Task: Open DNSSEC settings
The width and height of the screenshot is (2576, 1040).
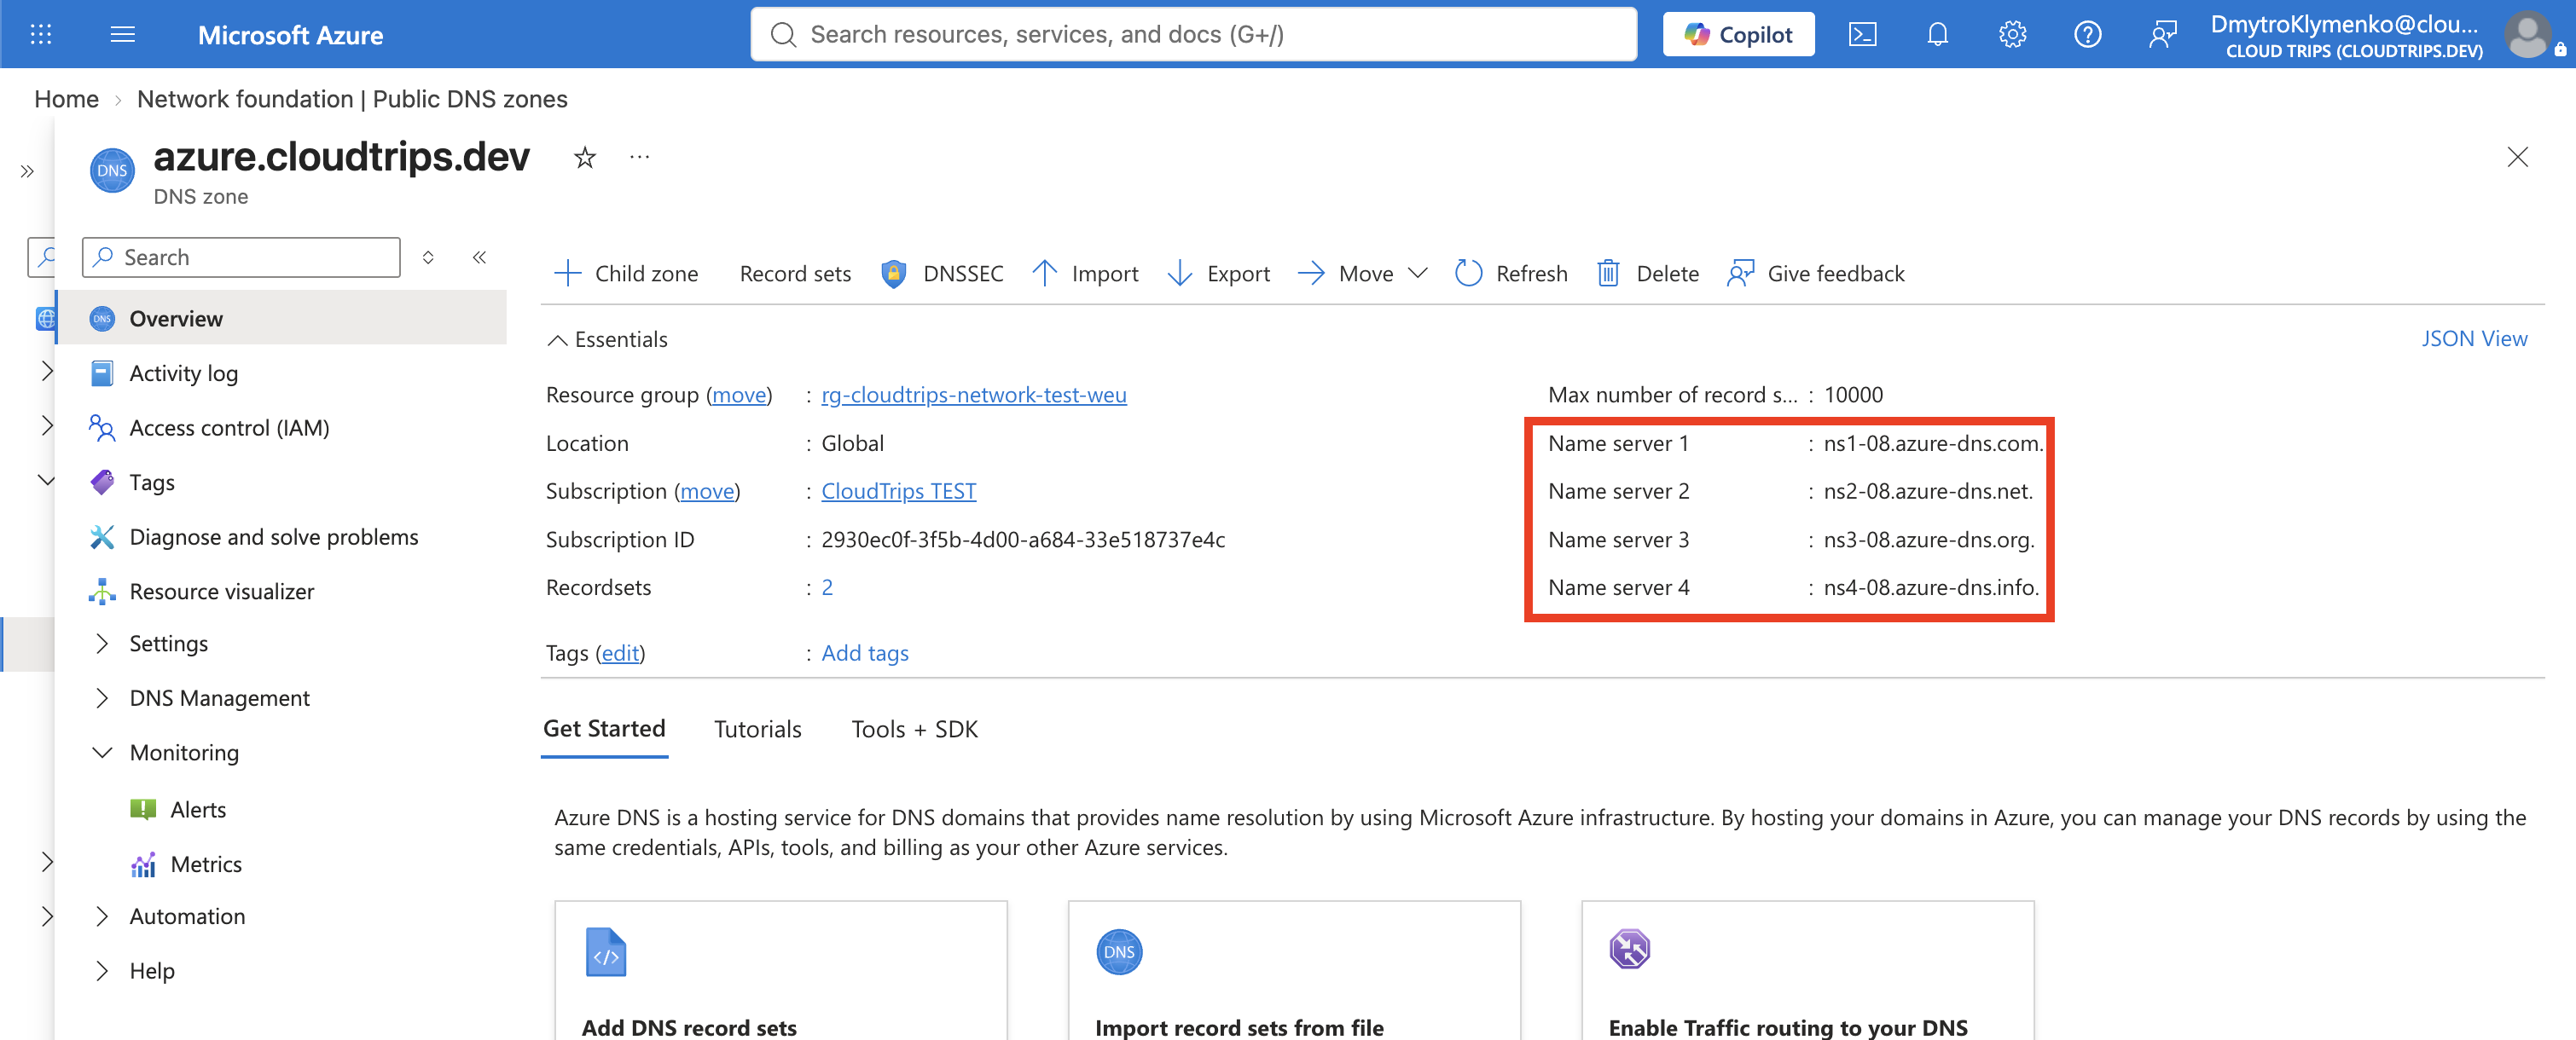Action: point(942,273)
